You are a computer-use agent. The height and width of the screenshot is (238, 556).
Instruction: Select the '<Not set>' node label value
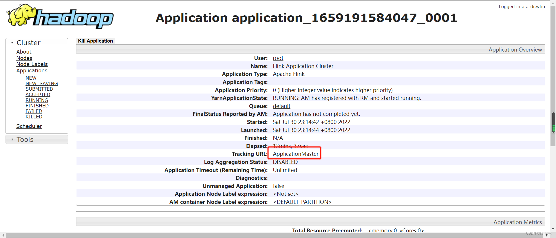tap(286, 194)
